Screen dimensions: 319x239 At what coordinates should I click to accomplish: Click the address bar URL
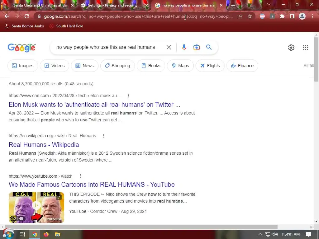[x=138, y=16]
